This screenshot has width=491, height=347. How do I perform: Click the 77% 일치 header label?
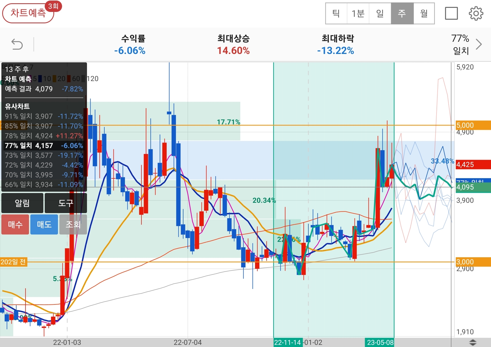[x=460, y=44]
